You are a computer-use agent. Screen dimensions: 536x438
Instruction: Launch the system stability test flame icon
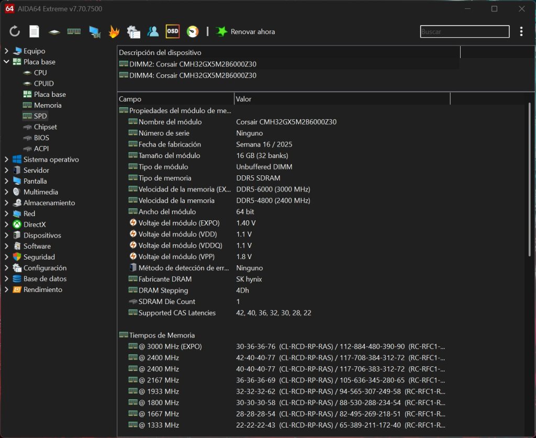click(114, 31)
